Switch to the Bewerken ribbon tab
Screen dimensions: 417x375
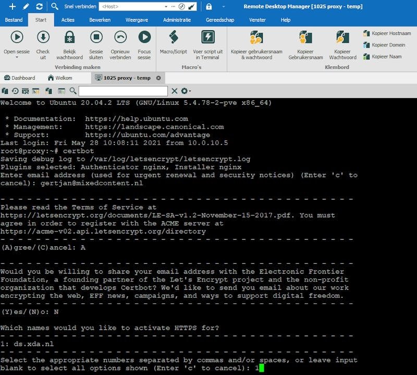[x=100, y=20]
